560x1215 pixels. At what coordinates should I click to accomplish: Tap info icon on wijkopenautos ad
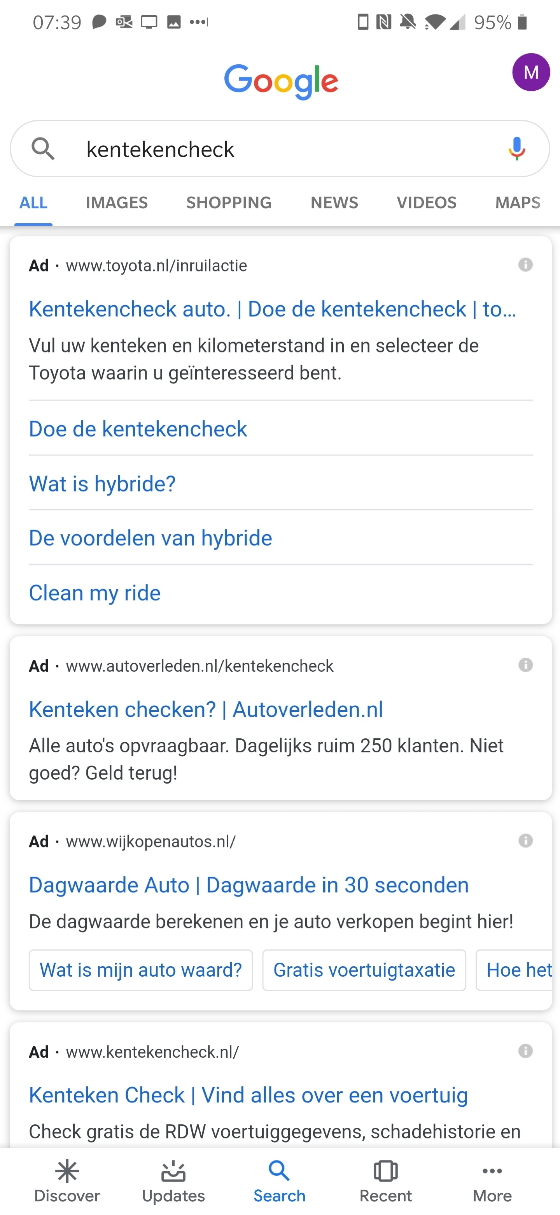pyautogui.click(x=525, y=840)
